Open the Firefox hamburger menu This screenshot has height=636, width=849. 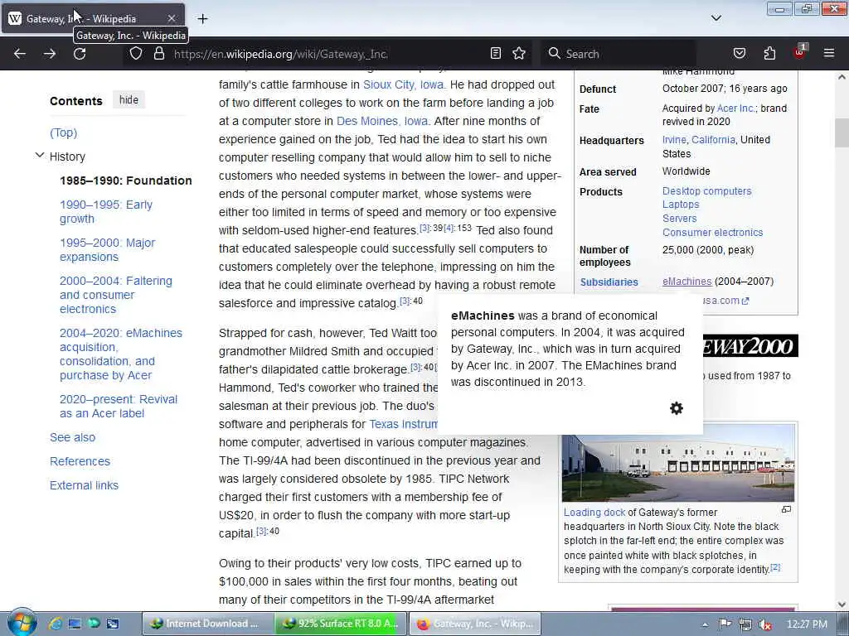(829, 54)
